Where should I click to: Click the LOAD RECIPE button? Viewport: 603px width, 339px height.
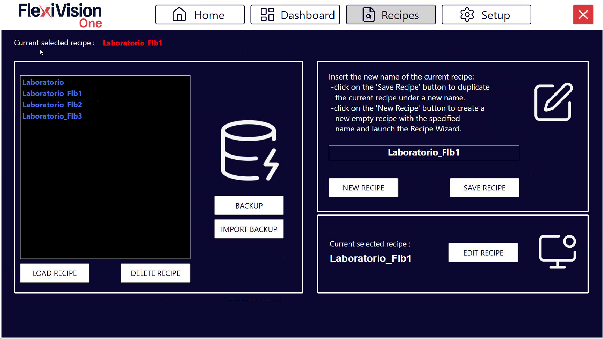click(55, 273)
